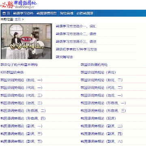Open 韩国语词类概论（动词、二）
The width and height of the screenshot is (146, 146).
click(21, 103)
